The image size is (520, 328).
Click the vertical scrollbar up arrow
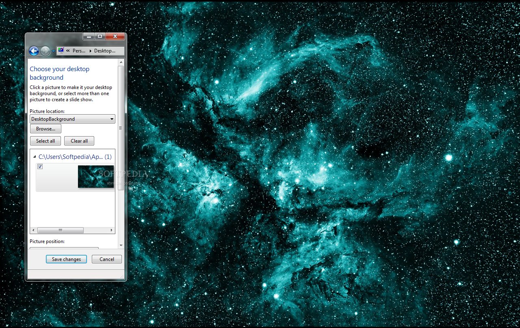point(121,62)
